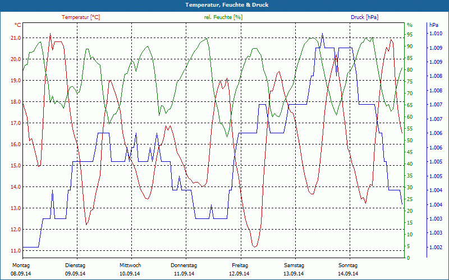
Task: Click the 'Freitag' day label
Action: [240, 265]
